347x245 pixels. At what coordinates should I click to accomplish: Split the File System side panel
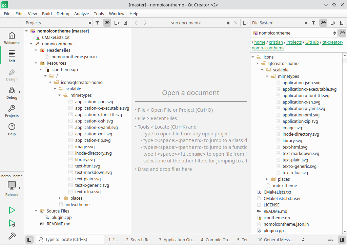(x=333, y=23)
